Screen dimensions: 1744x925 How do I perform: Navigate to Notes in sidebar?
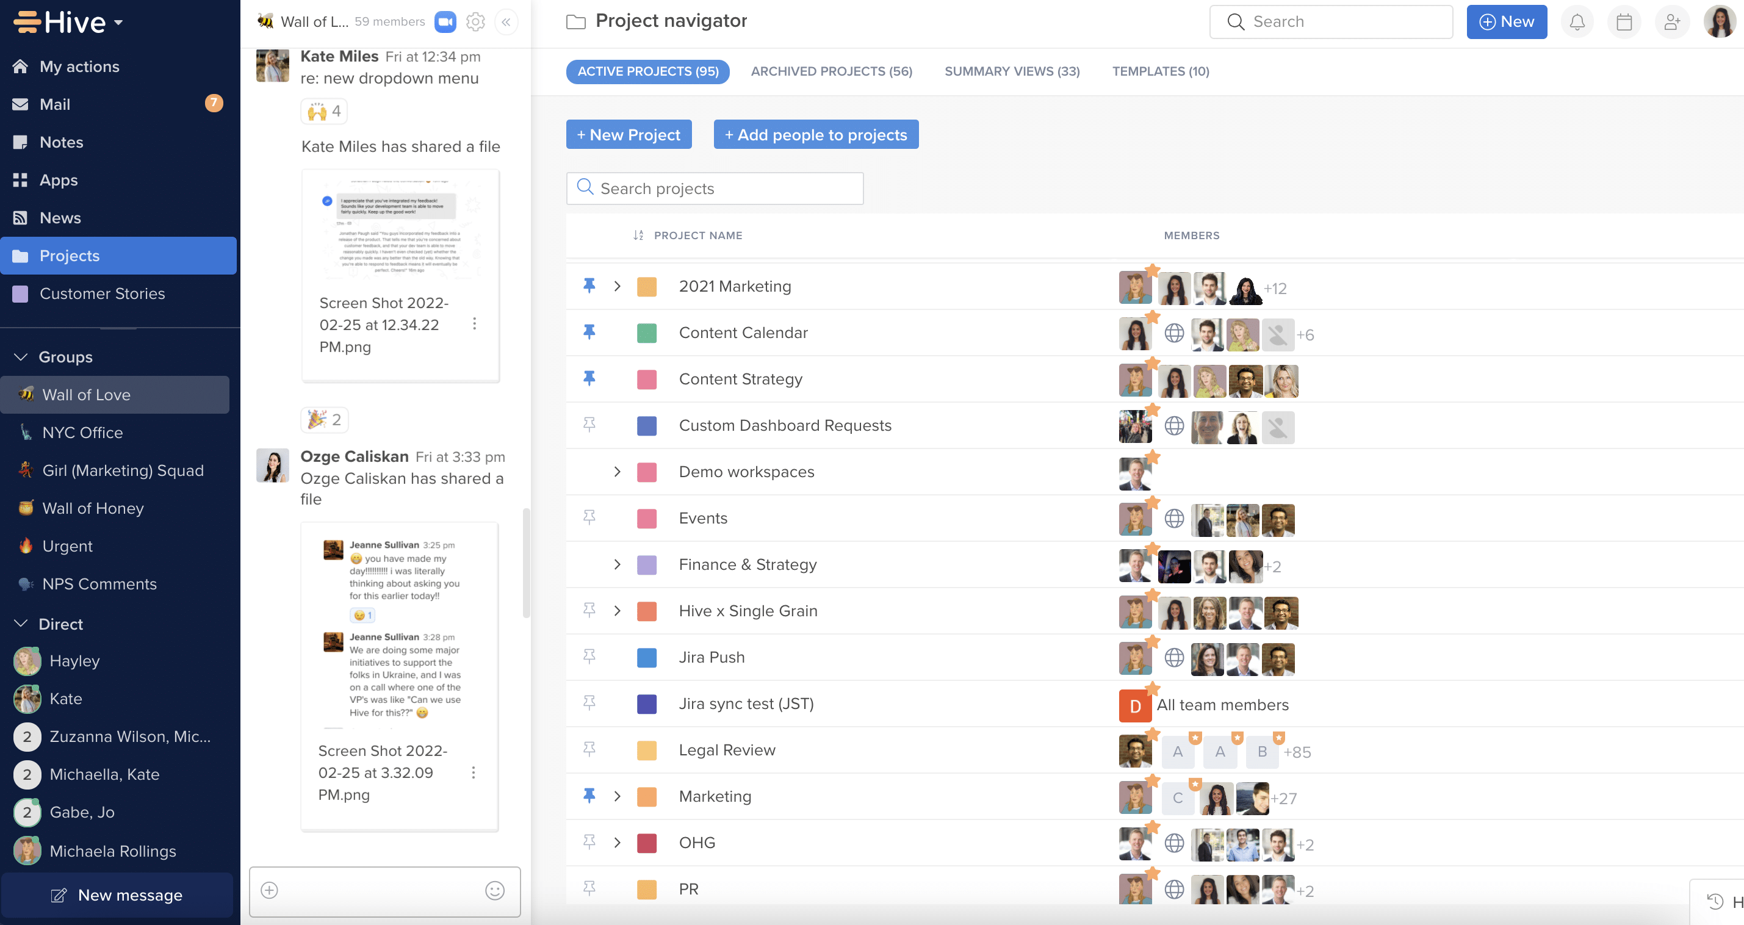[x=61, y=142]
